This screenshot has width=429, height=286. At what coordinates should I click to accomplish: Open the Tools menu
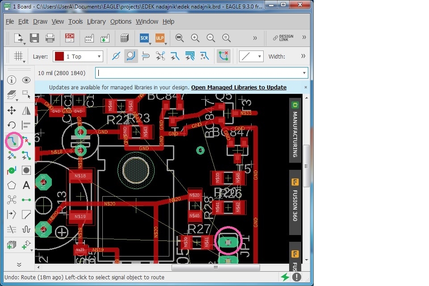76,21
